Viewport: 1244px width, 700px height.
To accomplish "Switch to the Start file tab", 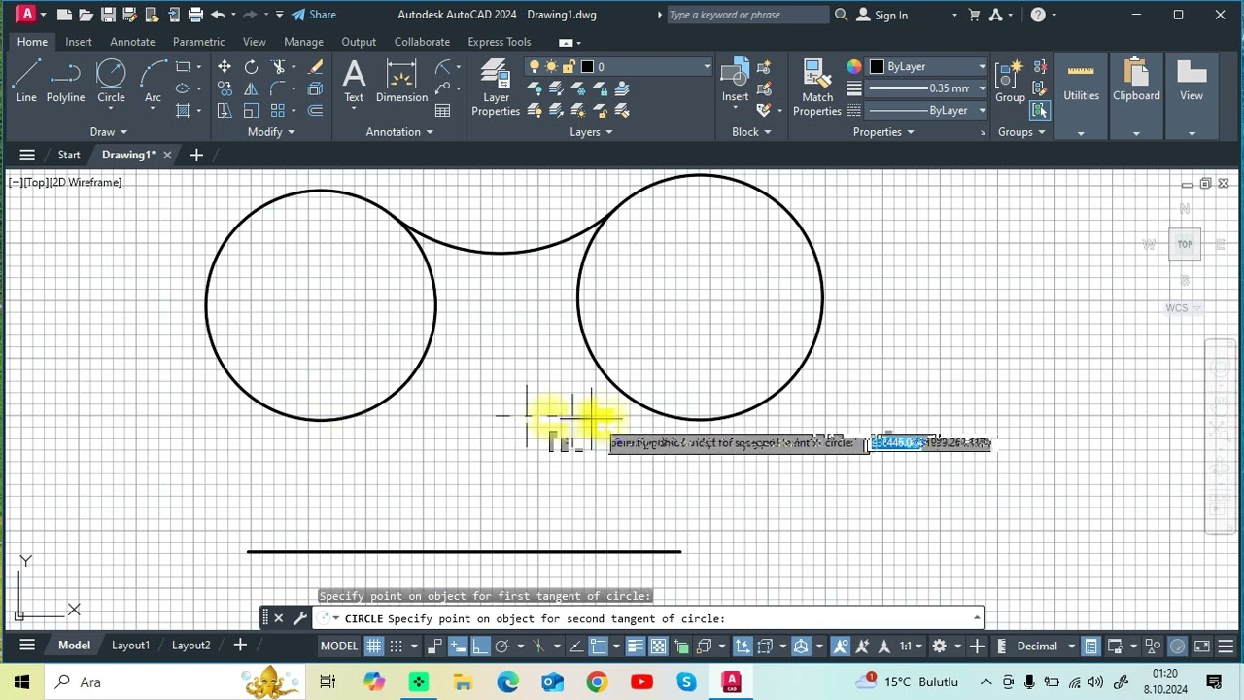I will [x=69, y=155].
